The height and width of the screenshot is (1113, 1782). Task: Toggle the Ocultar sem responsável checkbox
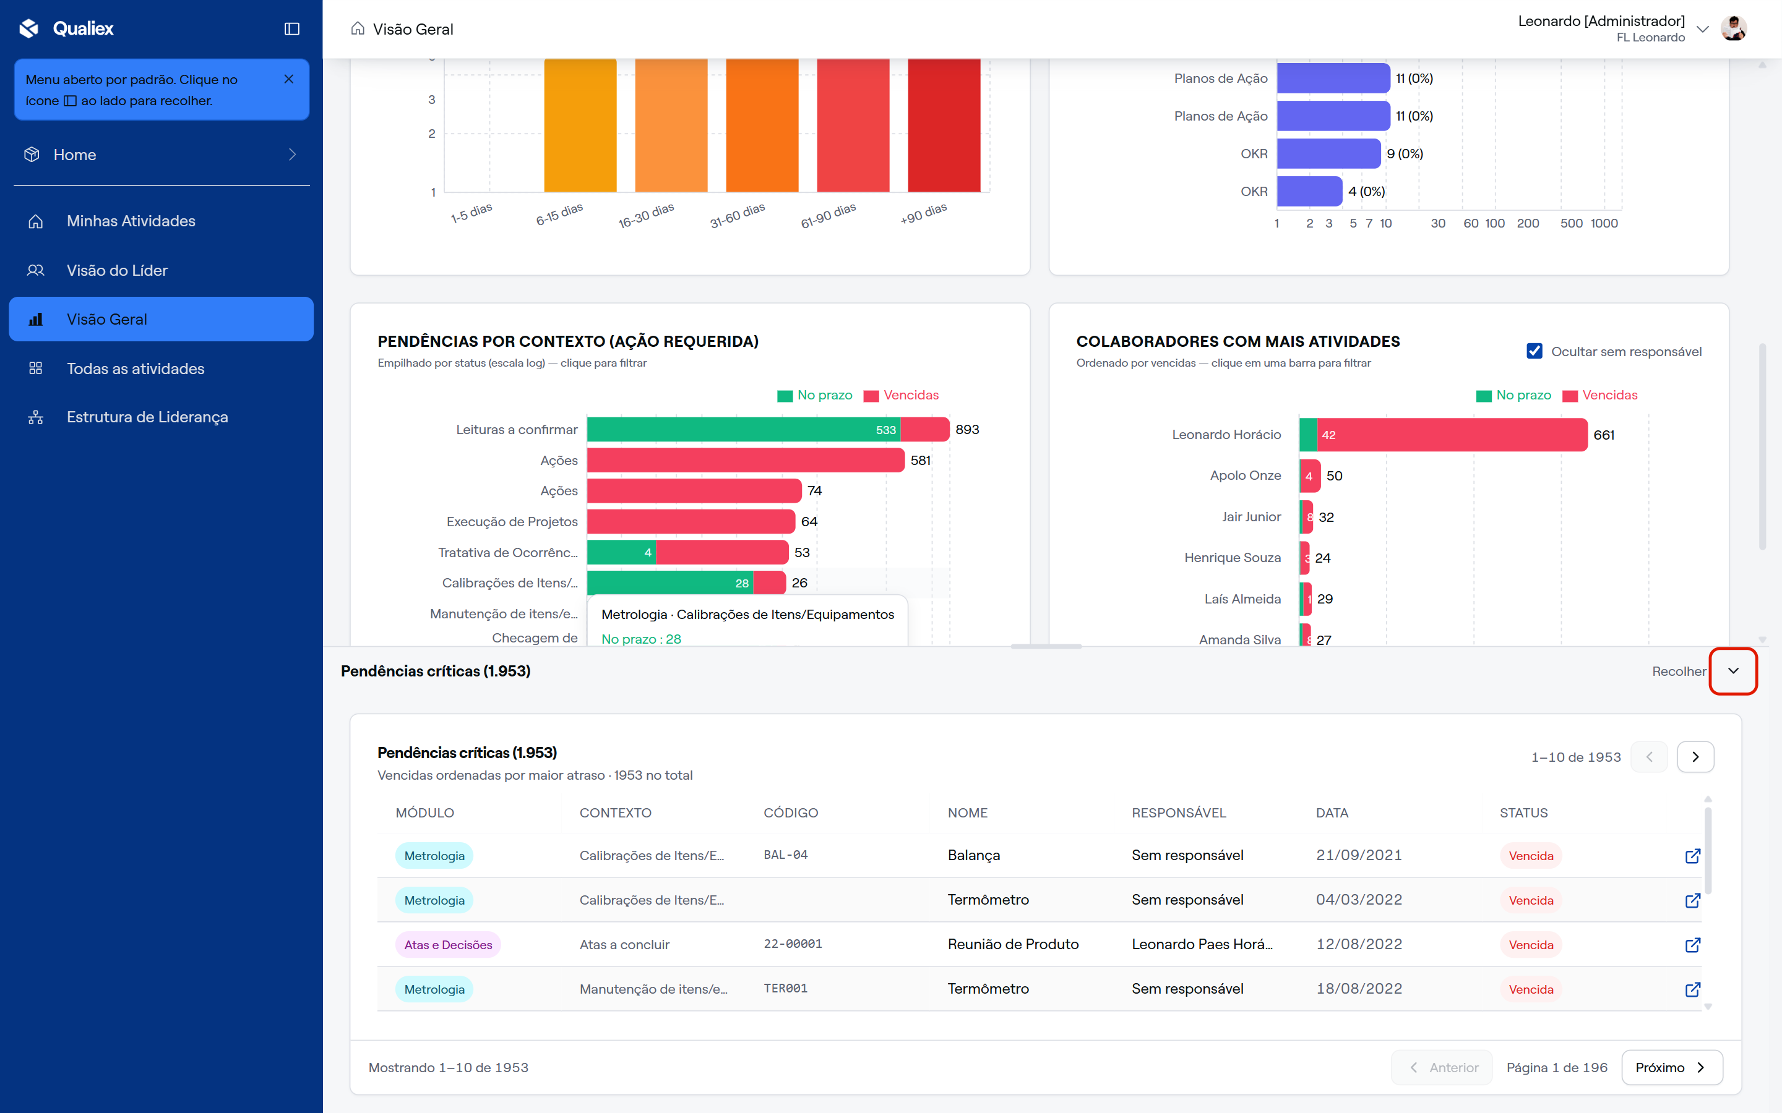click(x=1534, y=351)
